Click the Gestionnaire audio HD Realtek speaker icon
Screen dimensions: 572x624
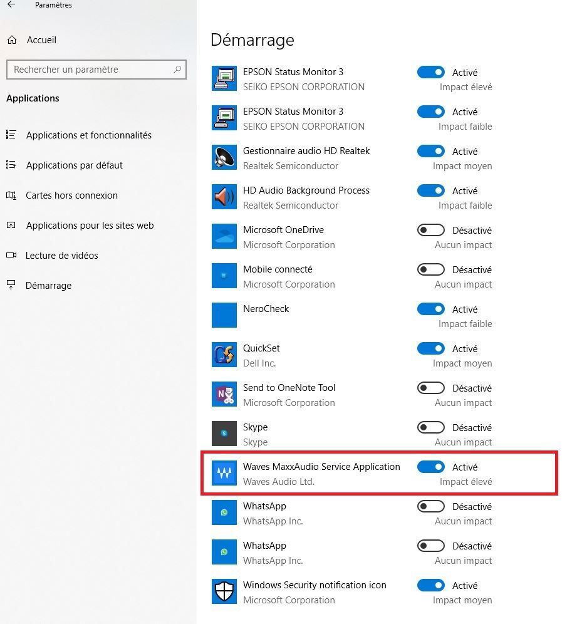[224, 157]
